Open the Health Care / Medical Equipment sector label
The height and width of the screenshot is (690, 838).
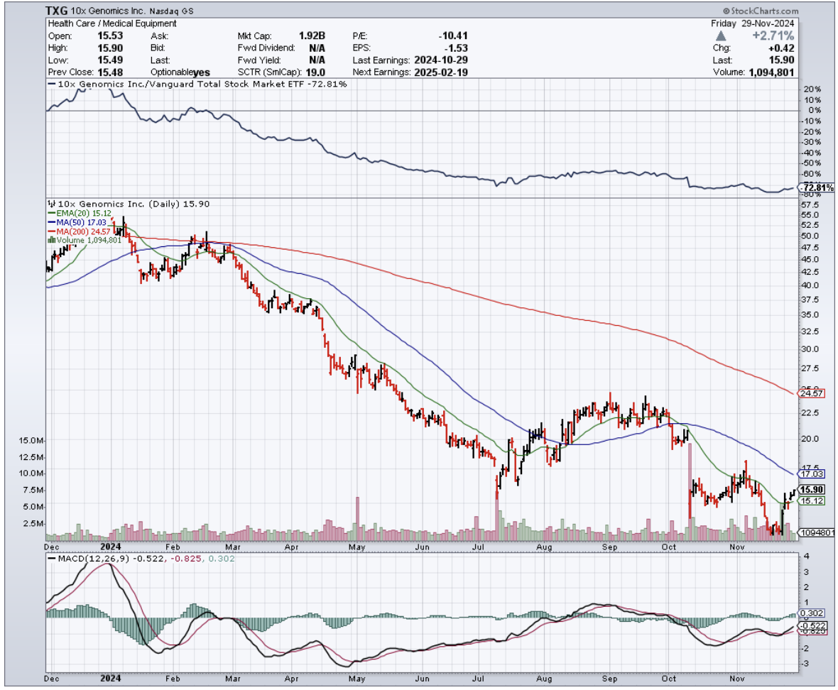tap(111, 23)
